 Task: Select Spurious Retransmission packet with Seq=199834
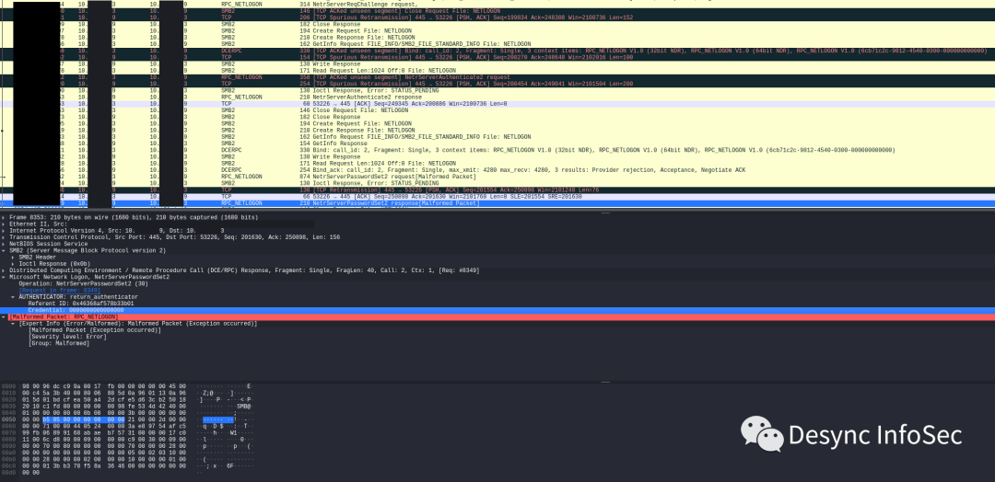(x=497, y=17)
